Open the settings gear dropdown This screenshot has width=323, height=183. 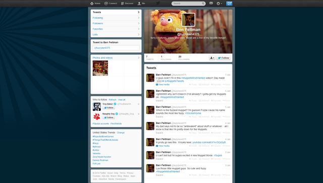pyautogui.click(x=219, y=4)
